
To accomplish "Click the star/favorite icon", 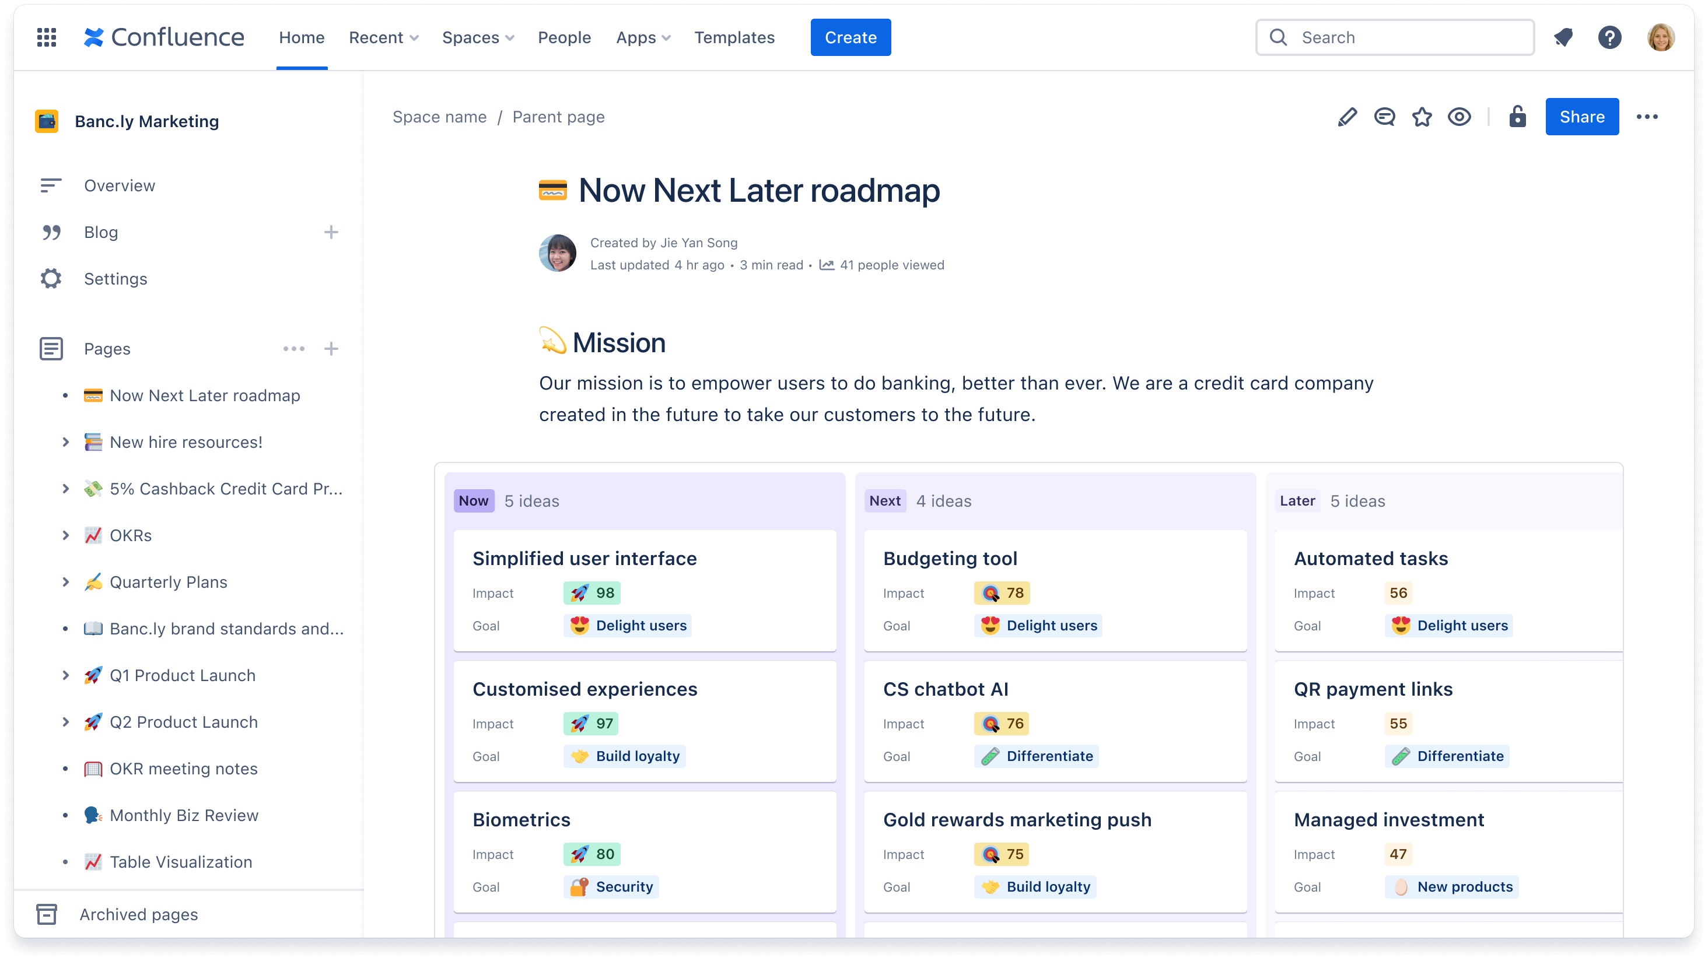I will pos(1420,116).
